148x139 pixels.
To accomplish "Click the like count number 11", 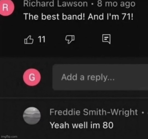I will pos(41,39).
